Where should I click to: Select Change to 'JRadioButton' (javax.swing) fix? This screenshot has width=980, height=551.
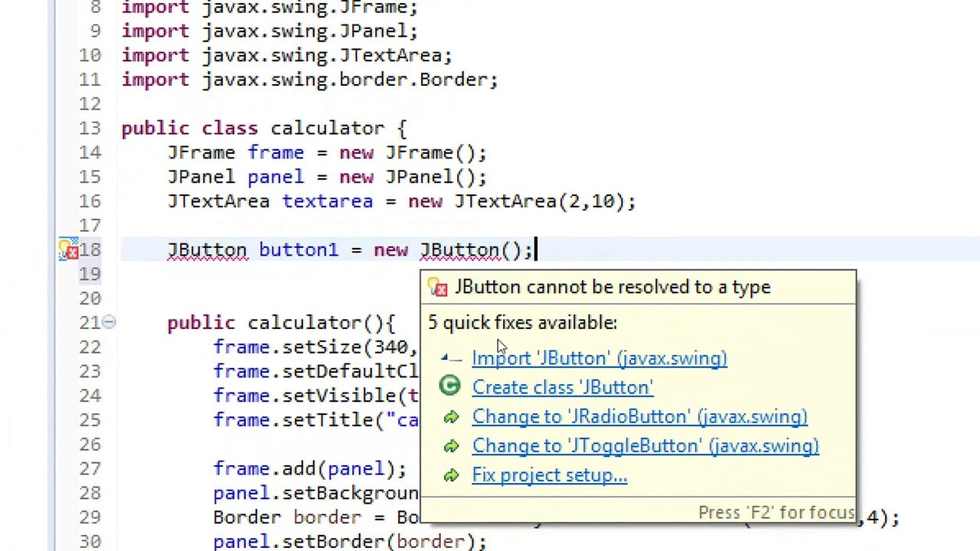pyautogui.click(x=639, y=416)
